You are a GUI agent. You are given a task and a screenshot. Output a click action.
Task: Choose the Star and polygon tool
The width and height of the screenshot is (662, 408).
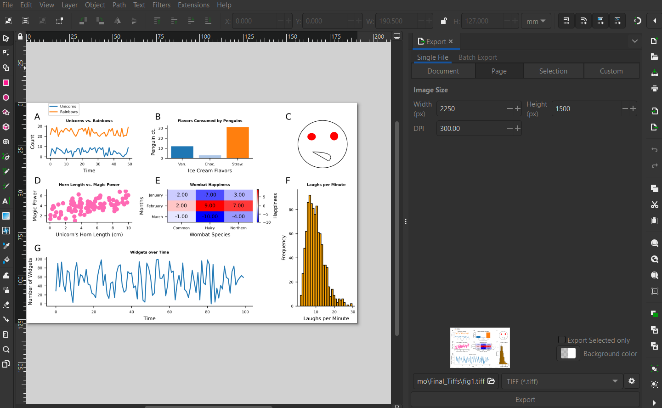(6, 112)
